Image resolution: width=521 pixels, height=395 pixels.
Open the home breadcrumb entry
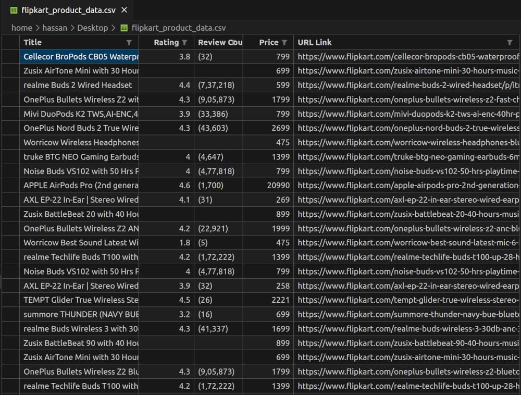click(22, 28)
